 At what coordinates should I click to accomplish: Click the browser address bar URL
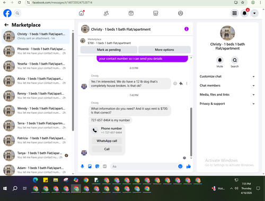(x=62, y=3)
